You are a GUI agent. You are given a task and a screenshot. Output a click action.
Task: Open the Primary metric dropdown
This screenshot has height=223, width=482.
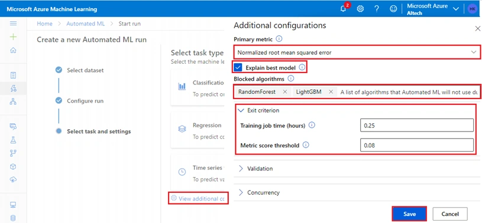pos(357,53)
